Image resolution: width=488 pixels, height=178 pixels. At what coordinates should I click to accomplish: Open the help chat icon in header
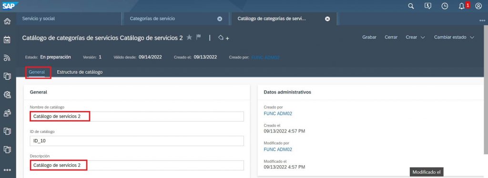(428, 6)
